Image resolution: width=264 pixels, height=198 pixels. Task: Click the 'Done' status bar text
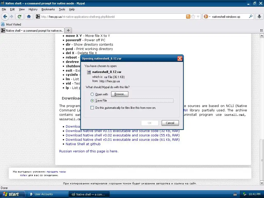click(x=4, y=188)
